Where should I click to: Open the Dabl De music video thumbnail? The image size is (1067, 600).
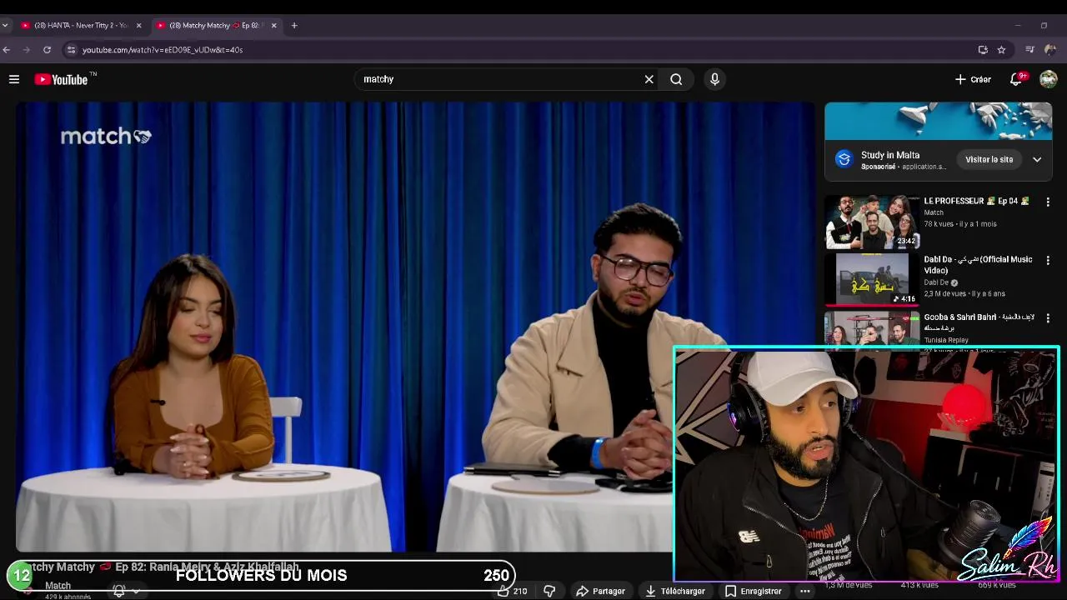coord(872,279)
